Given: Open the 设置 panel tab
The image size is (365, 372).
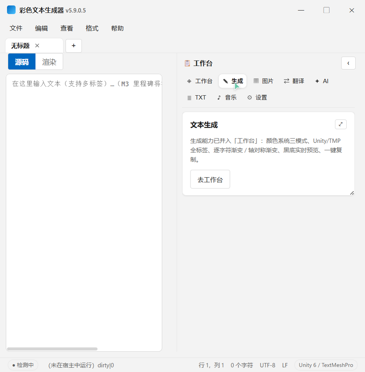Looking at the screenshot, I should pyautogui.click(x=257, y=98).
